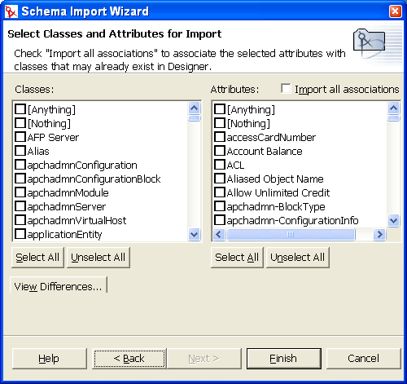
Task: Click Attributes horizontal scroll left arrow
Action: coord(219,234)
